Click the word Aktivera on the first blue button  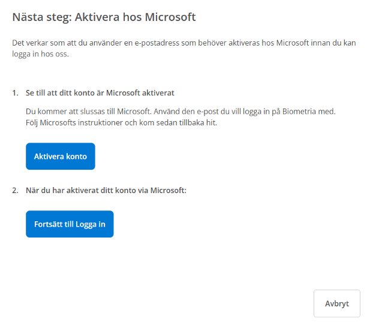pos(49,157)
